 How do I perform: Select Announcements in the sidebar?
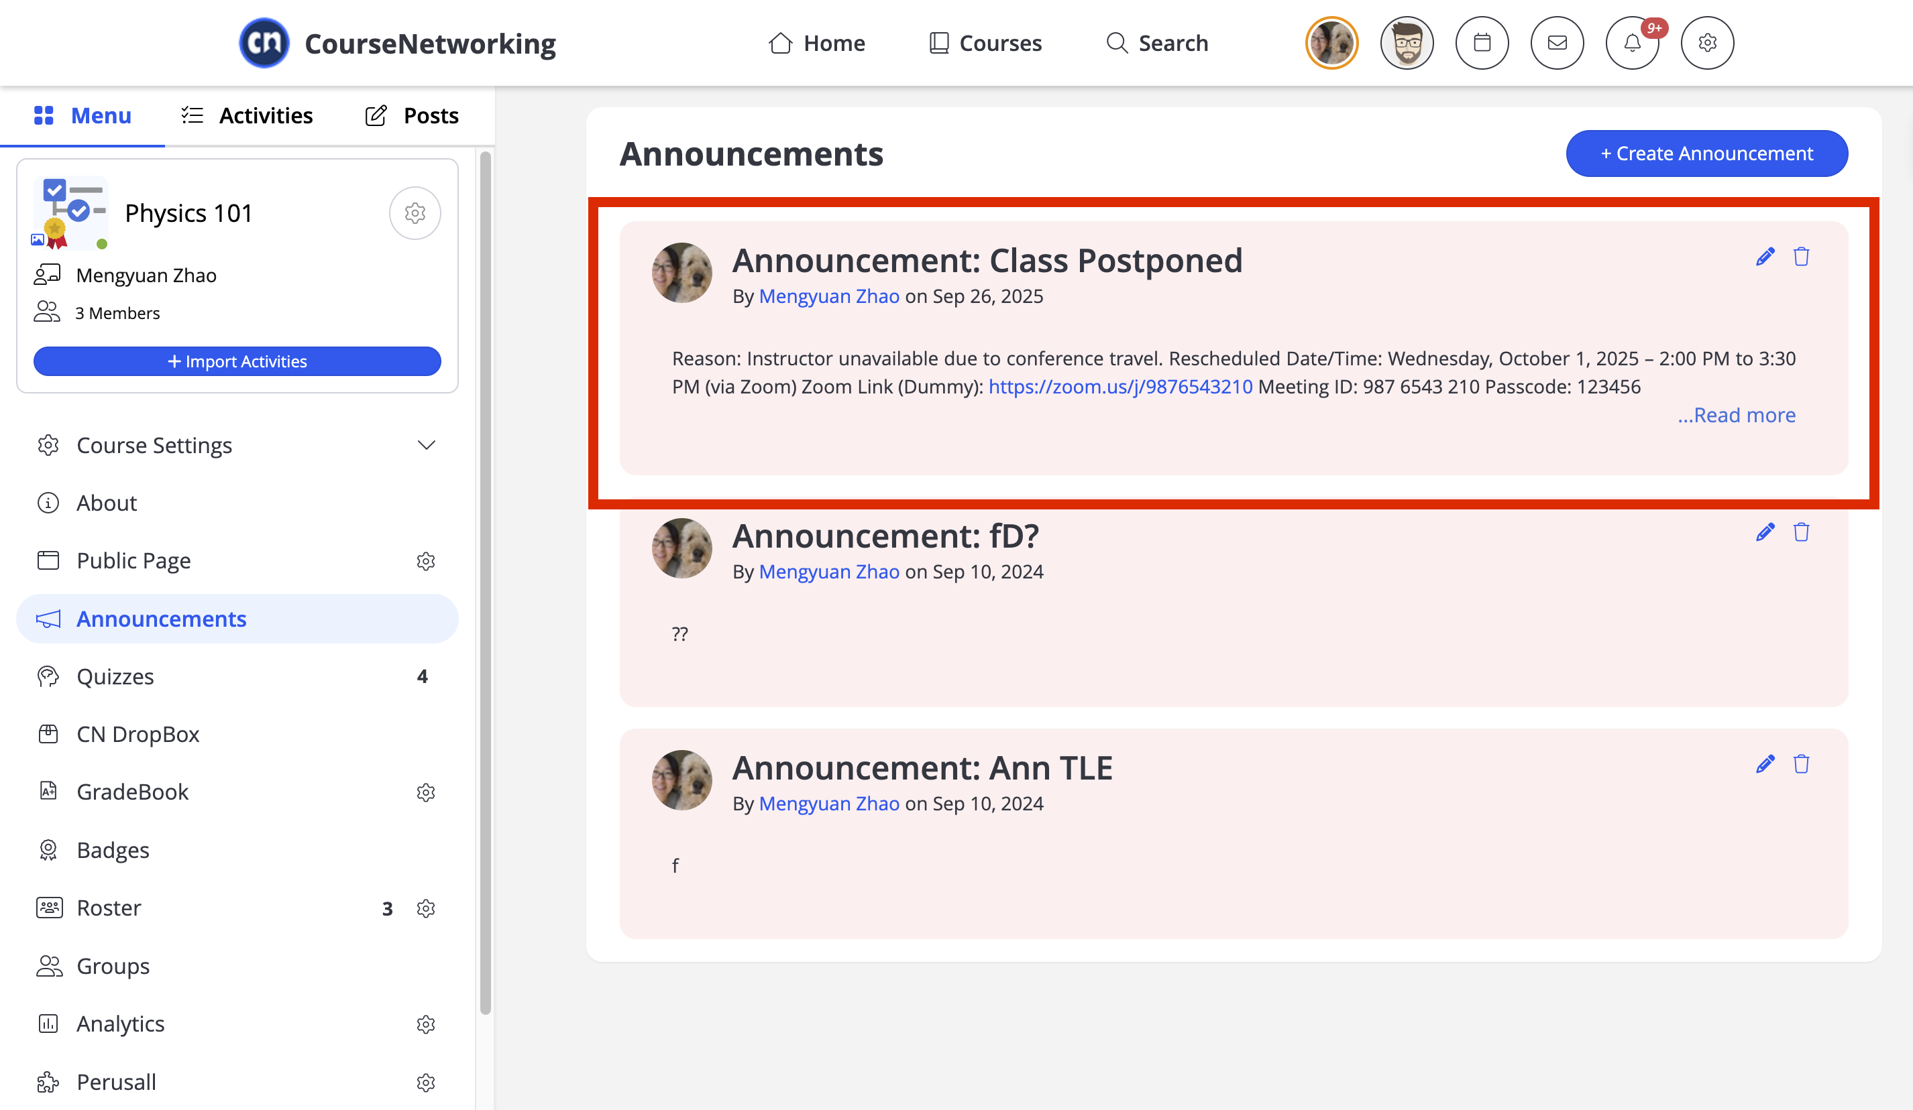click(237, 619)
